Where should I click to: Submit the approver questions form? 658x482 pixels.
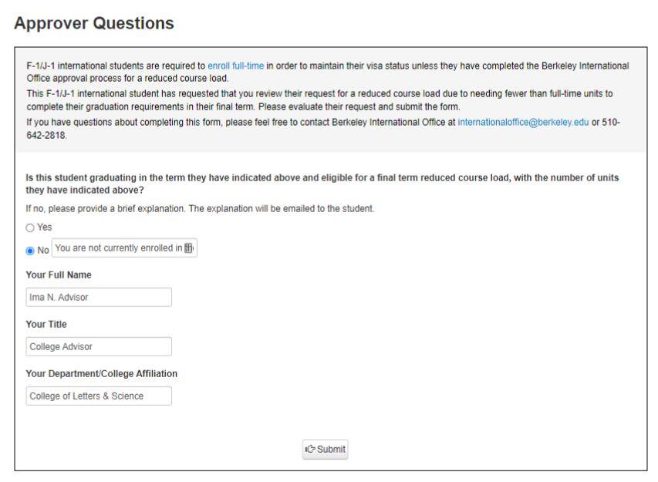click(x=324, y=450)
